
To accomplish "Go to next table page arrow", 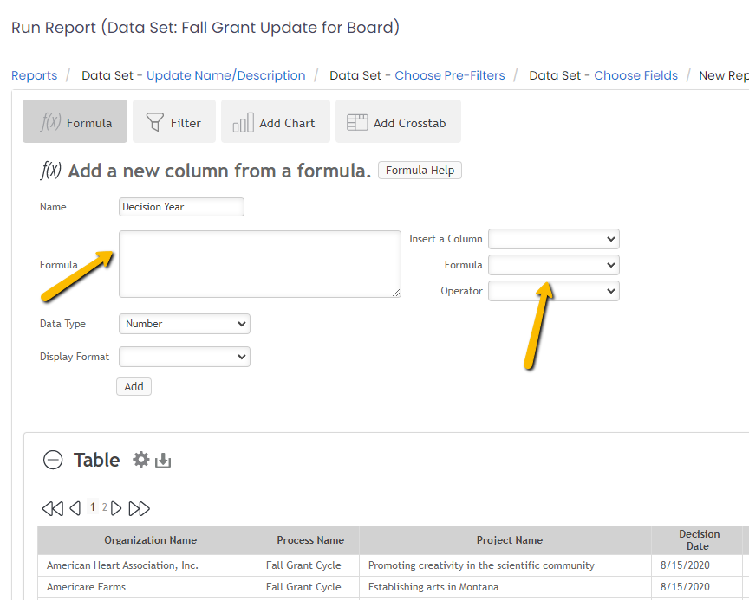I will (x=116, y=508).
